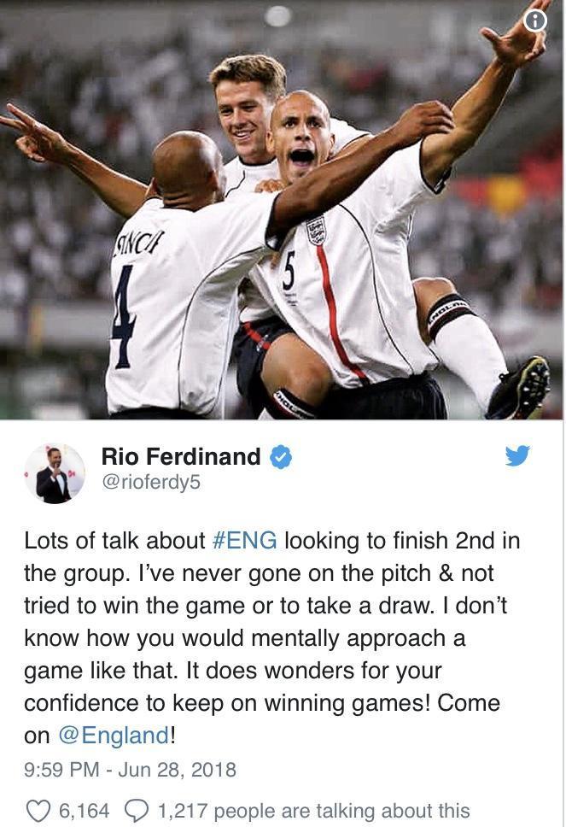Click the Twitter bird logo
This screenshot has height=827, width=566.
517,455
